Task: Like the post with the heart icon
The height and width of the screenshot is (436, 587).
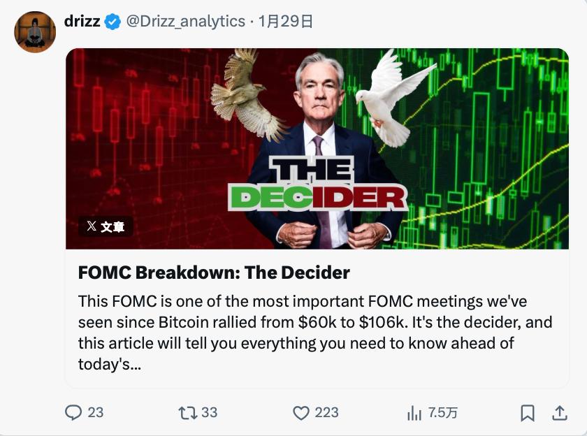Action: click(x=300, y=413)
